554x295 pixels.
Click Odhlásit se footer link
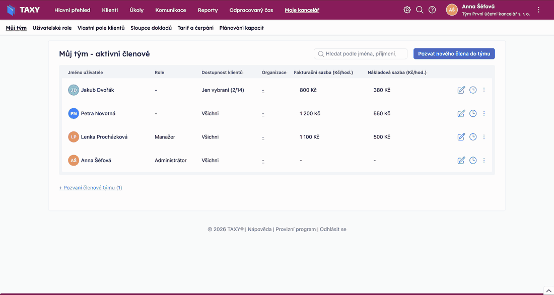point(333,229)
